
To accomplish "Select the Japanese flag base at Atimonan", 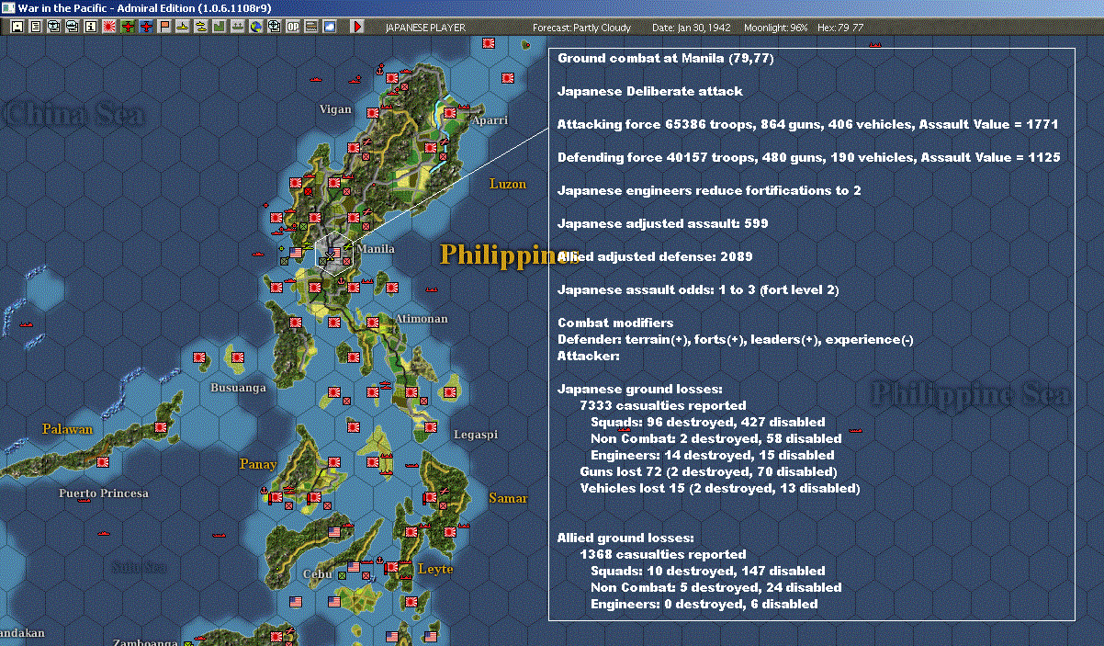I will point(372,323).
